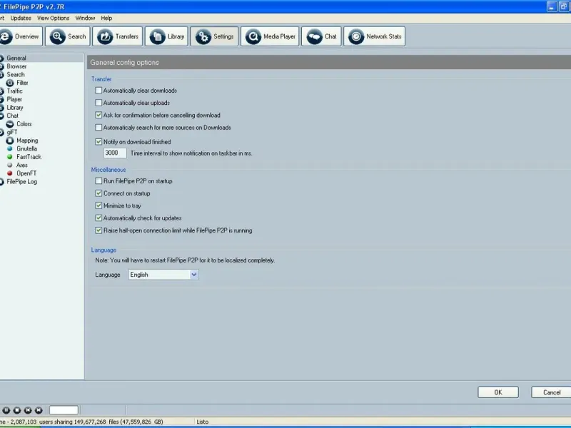The image size is (571, 428).
Task: Open the View Options menu
Action: point(53,19)
